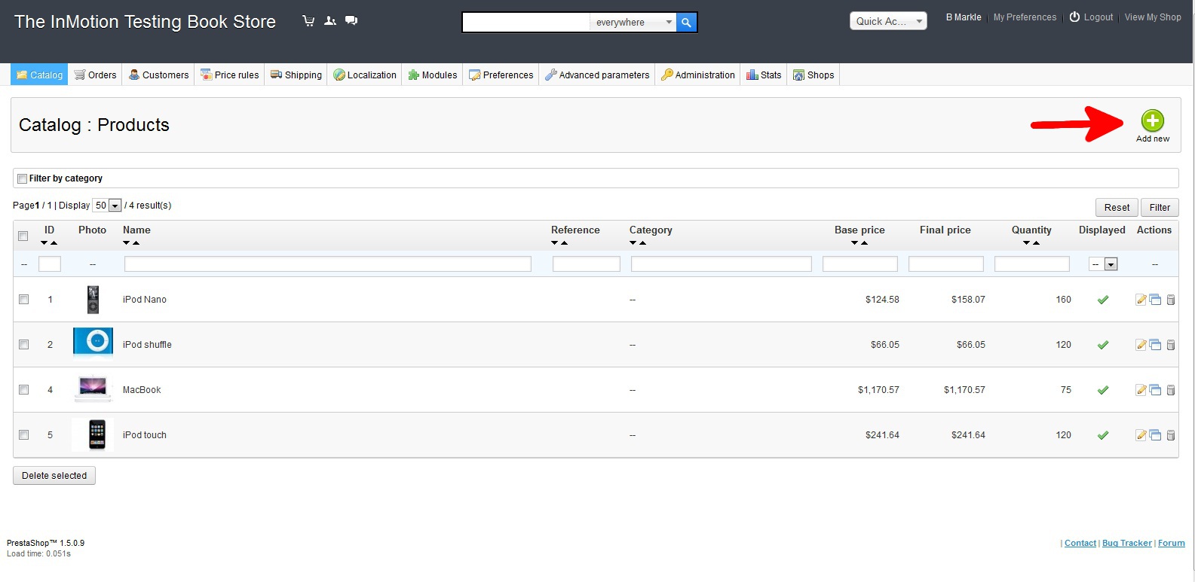Click the ID column filter field
Viewport: 1195px width, 582px height.
pyautogui.click(x=50, y=264)
